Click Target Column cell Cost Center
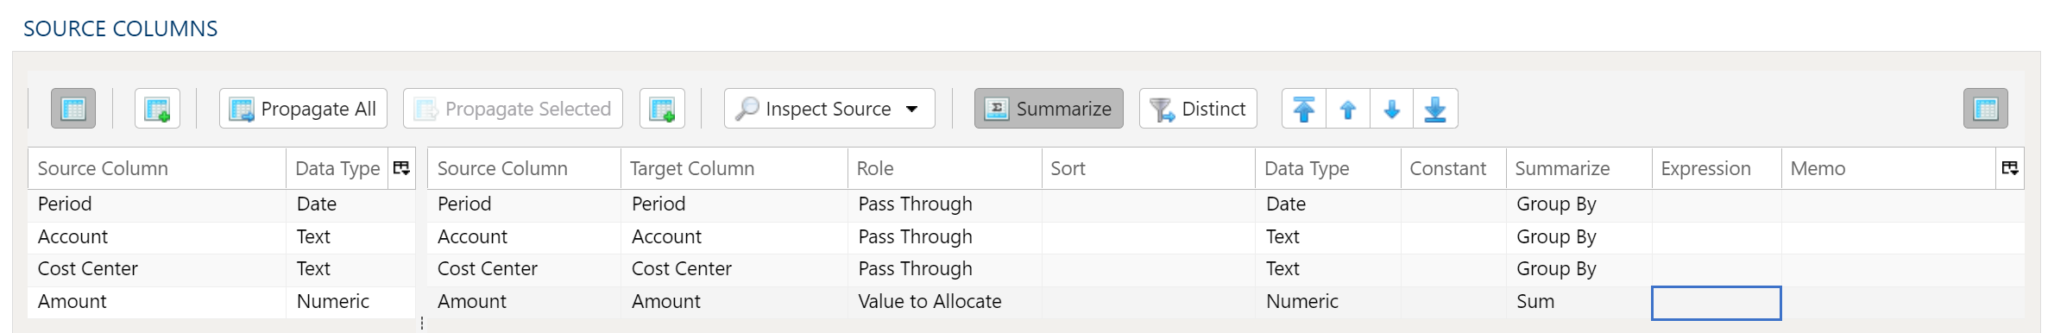 (734, 269)
